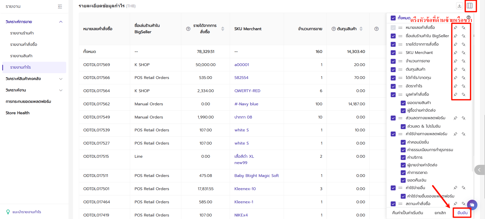Toggle the ทั้งหมด select-all checkbox

coord(393,18)
